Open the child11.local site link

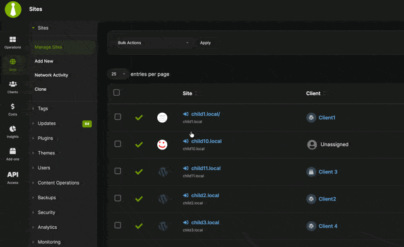click(x=206, y=168)
